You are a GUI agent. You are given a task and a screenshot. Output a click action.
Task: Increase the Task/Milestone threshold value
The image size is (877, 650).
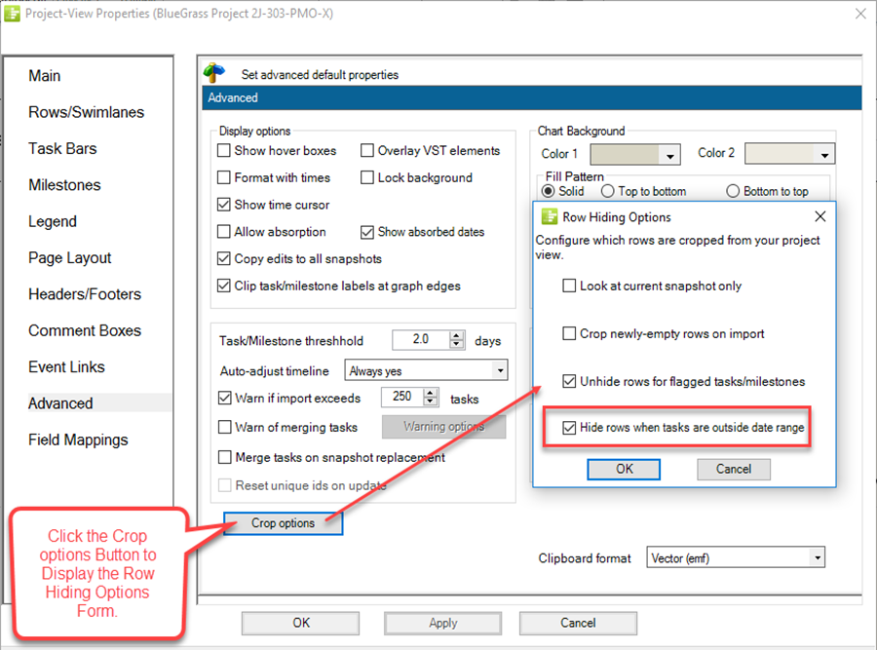click(457, 335)
